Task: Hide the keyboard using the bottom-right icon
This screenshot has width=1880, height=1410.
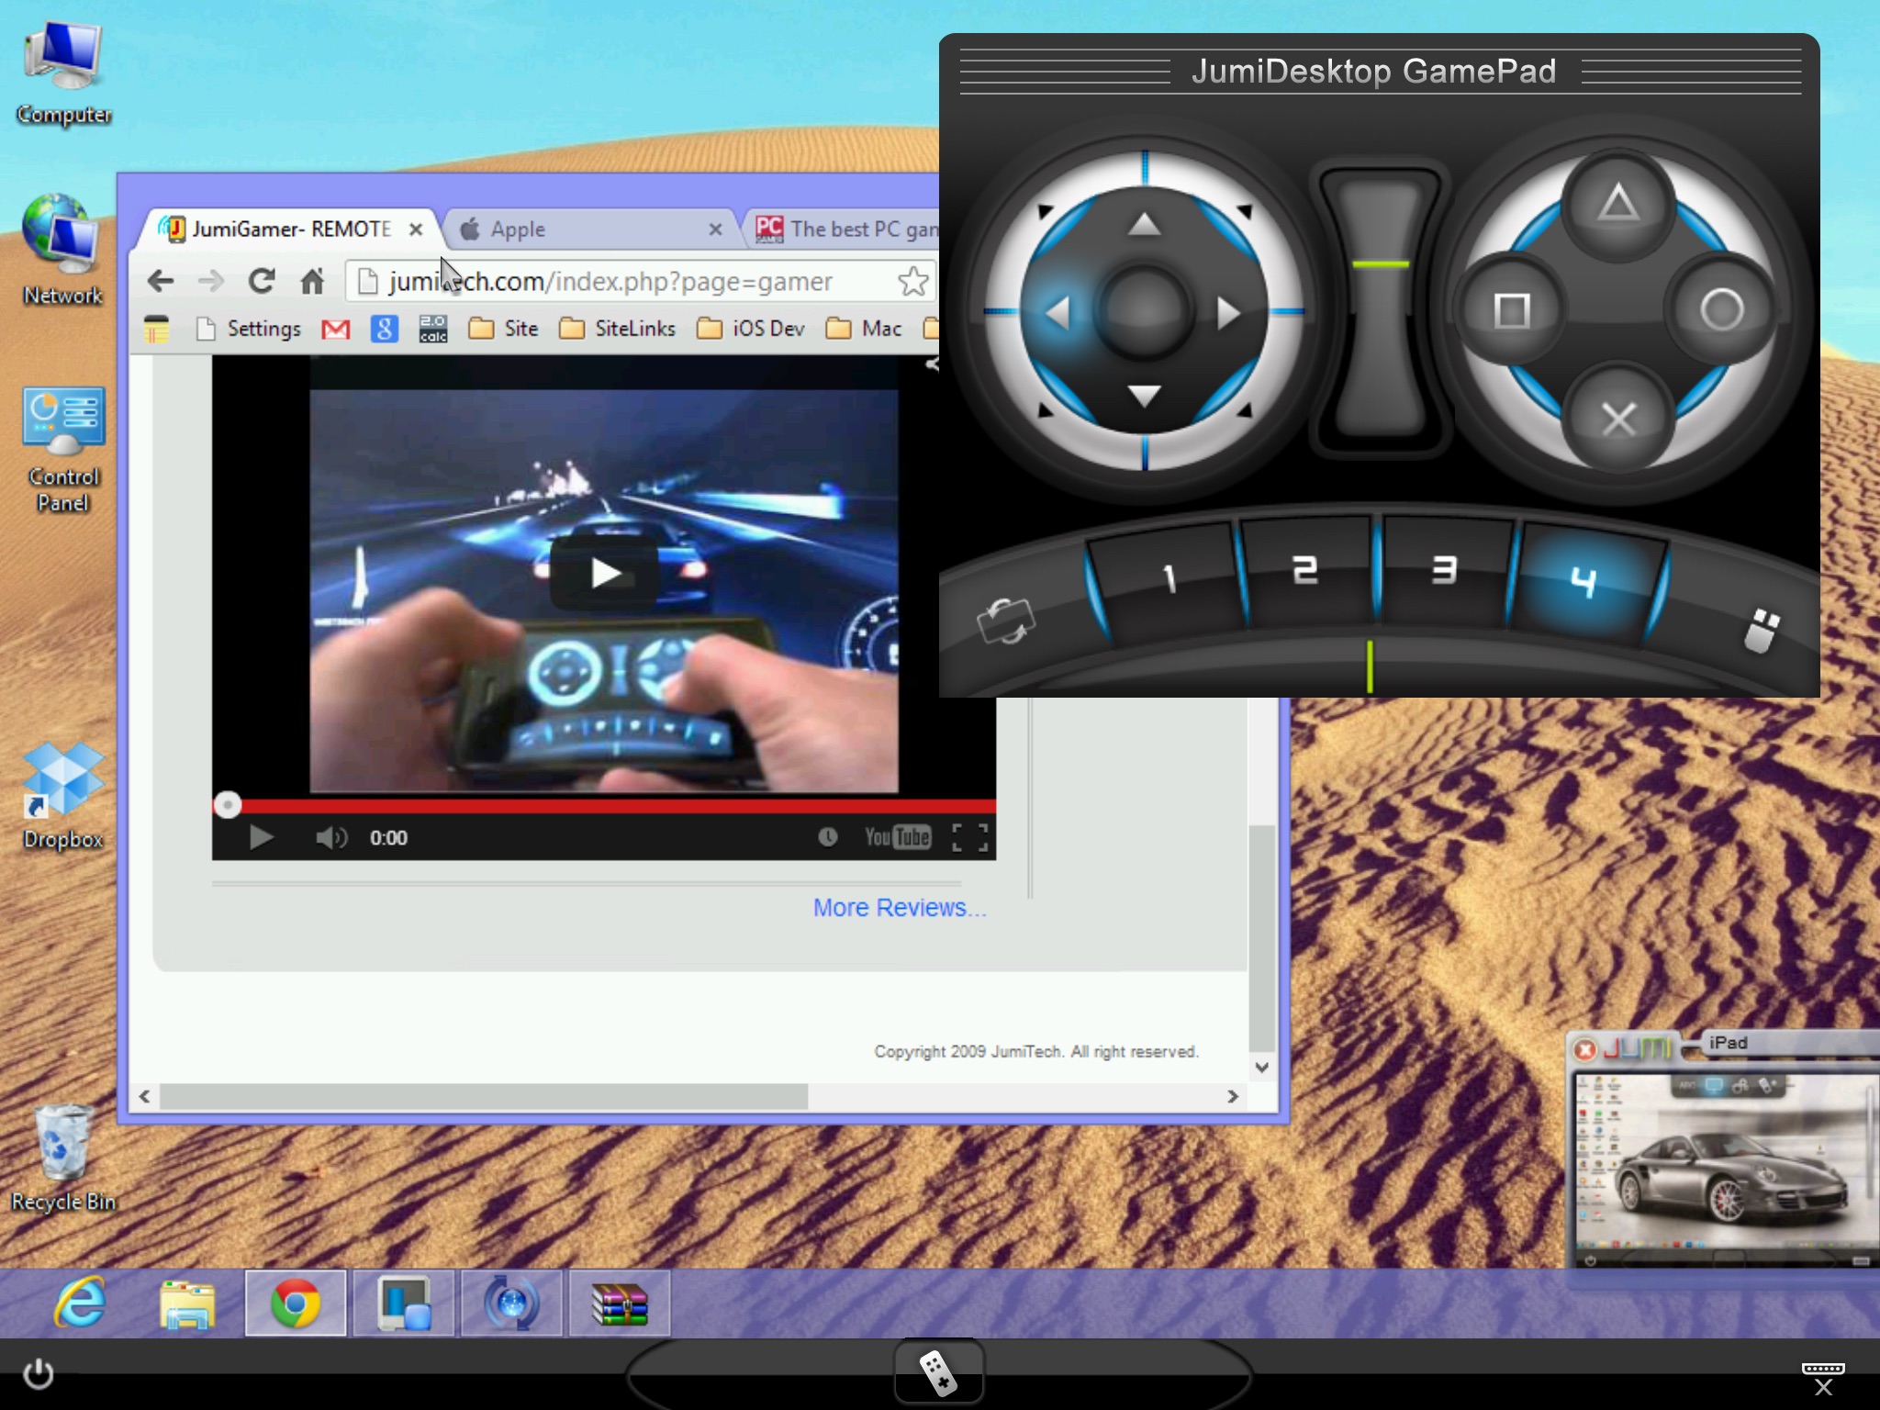Action: pyautogui.click(x=1823, y=1377)
